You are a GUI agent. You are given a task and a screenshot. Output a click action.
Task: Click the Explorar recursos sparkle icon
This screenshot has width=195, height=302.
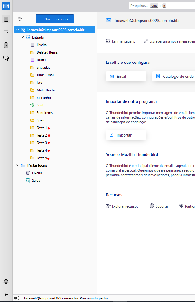coord(108,206)
